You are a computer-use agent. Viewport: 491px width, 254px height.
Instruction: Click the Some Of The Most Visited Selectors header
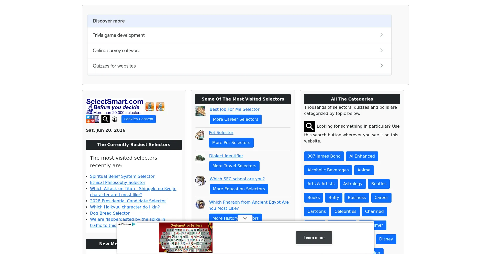243,99
